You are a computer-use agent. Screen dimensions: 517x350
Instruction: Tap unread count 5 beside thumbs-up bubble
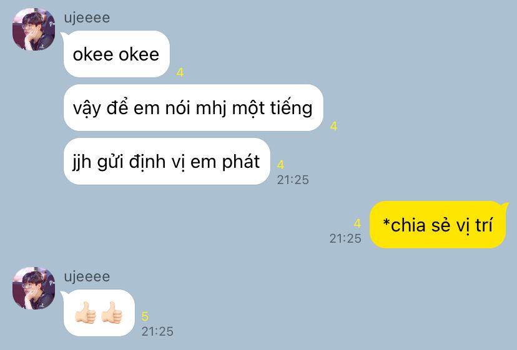[x=145, y=317]
